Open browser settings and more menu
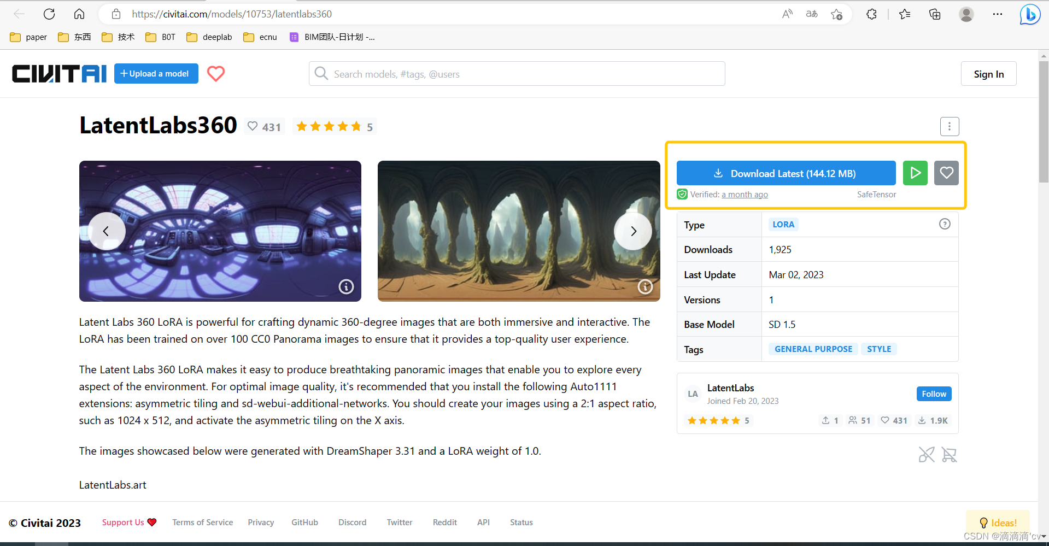The width and height of the screenshot is (1049, 546). coord(998,14)
